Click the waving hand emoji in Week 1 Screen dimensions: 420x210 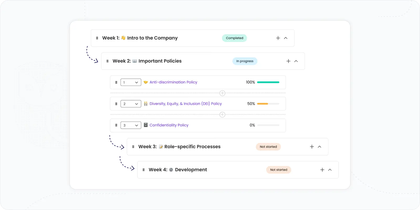(123, 38)
